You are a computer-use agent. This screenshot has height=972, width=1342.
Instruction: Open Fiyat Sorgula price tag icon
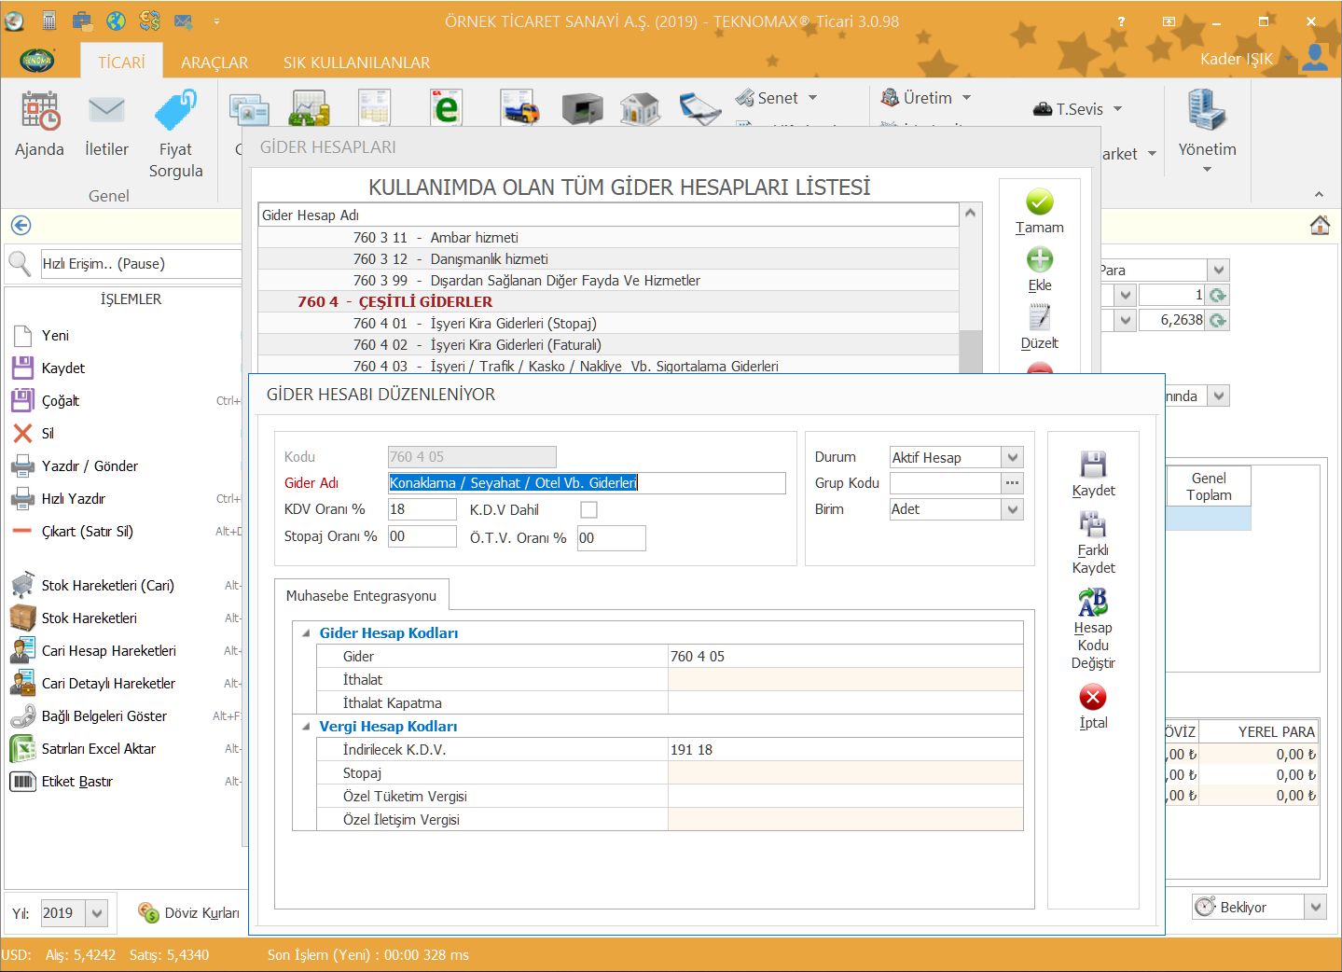pos(175,111)
